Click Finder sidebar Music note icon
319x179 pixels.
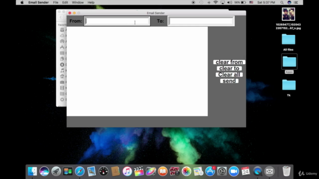click(x=62, y=71)
